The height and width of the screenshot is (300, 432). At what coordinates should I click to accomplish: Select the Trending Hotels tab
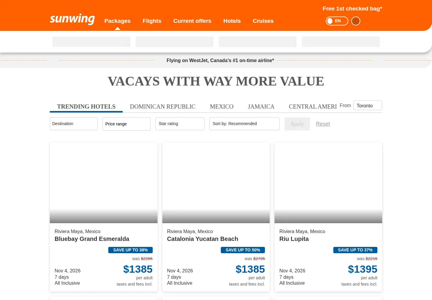pos(86,106)
